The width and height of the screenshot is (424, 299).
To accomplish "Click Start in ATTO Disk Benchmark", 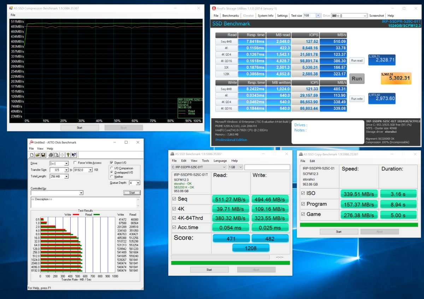I will point(132,193).
